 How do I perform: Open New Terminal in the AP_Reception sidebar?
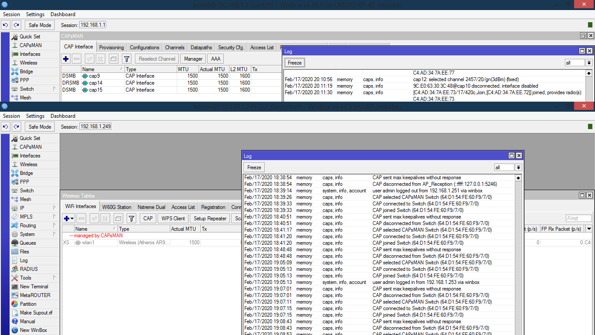click(x=34, y=287)
